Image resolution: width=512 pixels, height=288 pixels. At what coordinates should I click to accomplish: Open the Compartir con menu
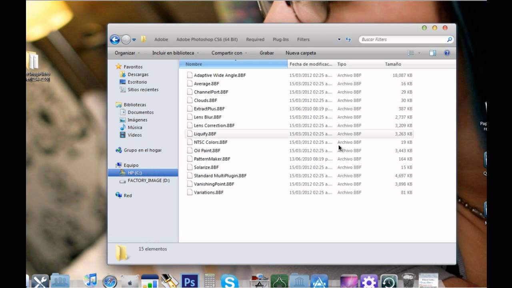click(229, 53)
